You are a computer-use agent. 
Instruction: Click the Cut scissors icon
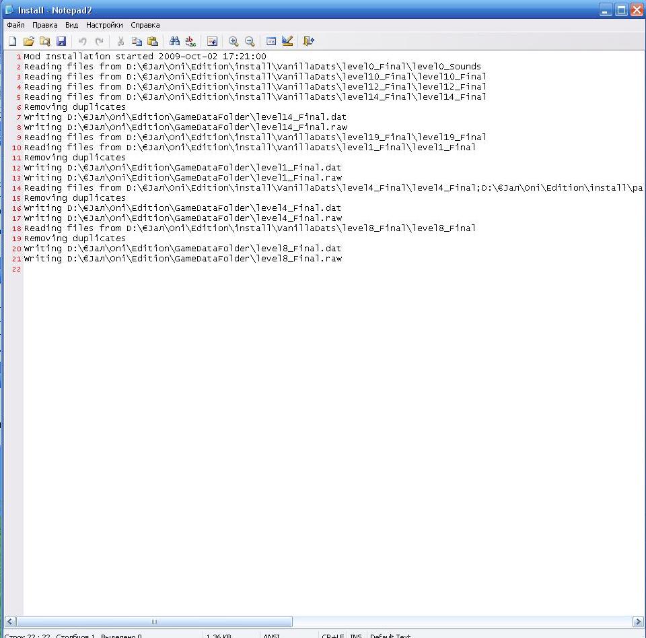click(x=120, y=41)
